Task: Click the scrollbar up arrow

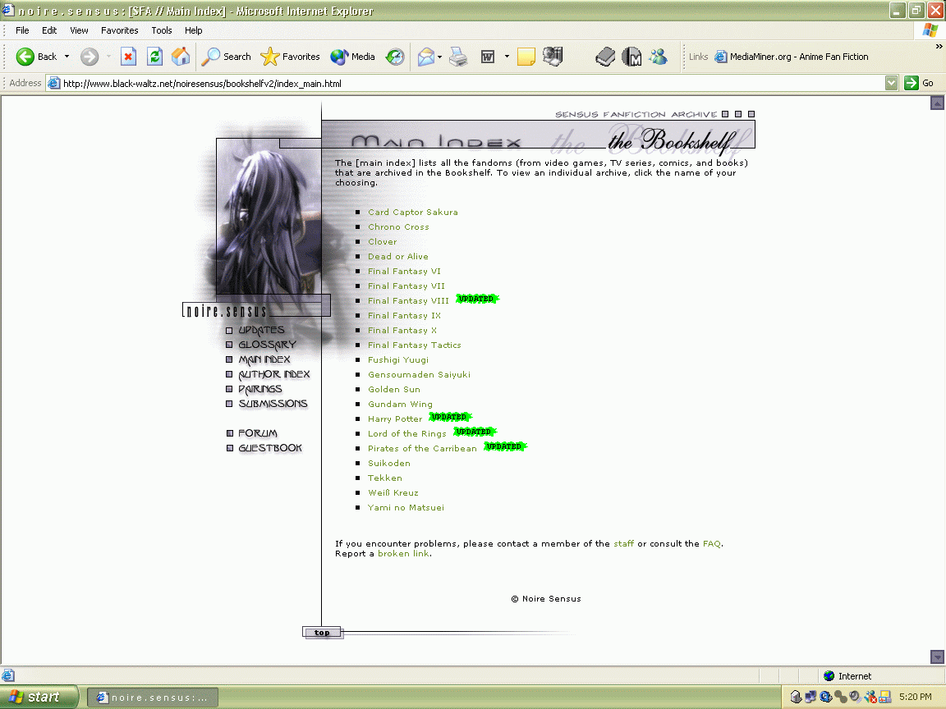Action: [937, 103]
